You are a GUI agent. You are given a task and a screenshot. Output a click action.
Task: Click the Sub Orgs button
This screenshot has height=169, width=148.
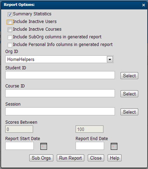[41, 158]
